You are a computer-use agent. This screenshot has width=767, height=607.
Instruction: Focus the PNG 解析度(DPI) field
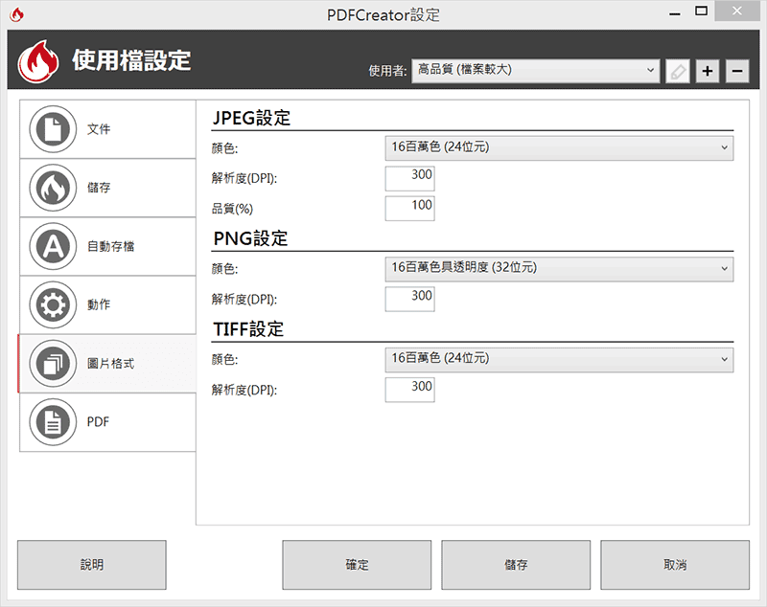pyautogui.click(x=410, y=299)
